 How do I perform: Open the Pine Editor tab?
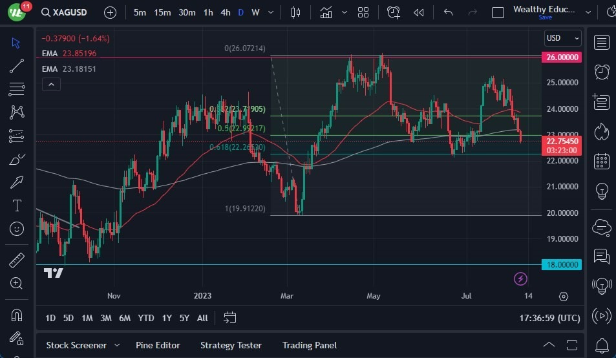(x=158, y=345)
